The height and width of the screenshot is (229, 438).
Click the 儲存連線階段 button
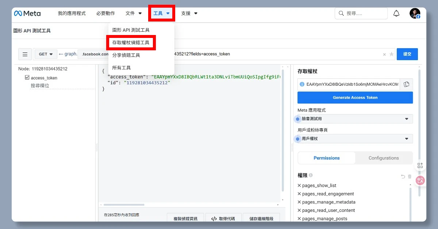(x=261, y=218)
